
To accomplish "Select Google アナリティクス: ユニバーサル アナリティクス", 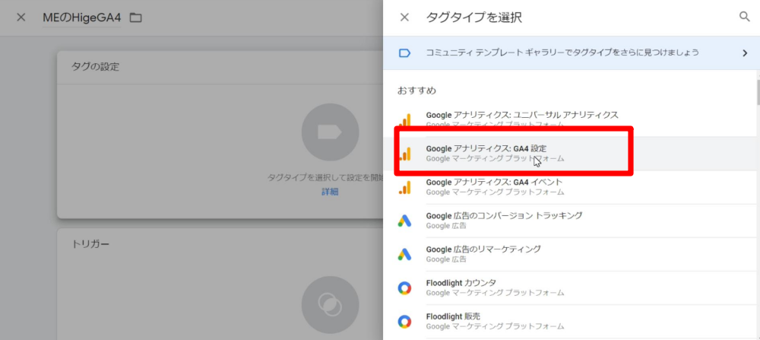I will [568, 119].
